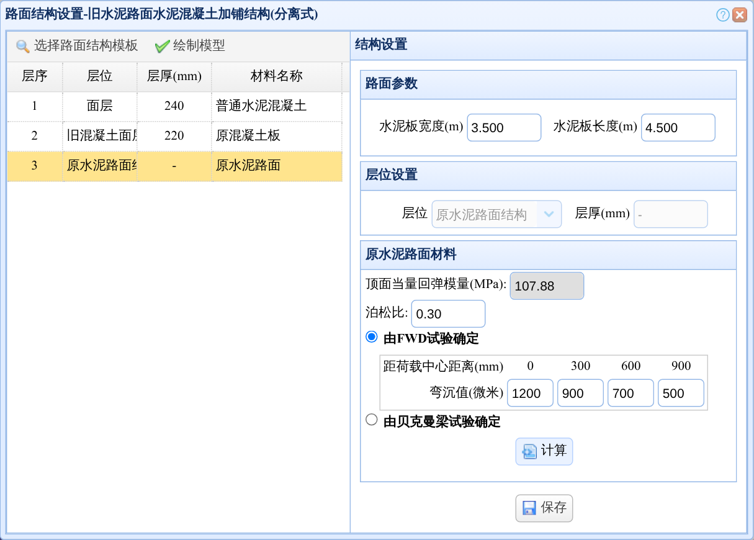Select the 原水泥路面 material cell in row 3

click(x=277, y=166)
